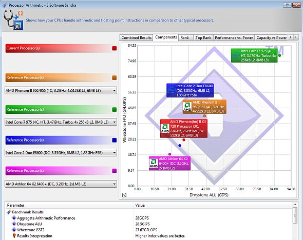Click the tab strip left arrow
Image resolution: width=303 pixels, height=240 pixels.
[291, 37]
